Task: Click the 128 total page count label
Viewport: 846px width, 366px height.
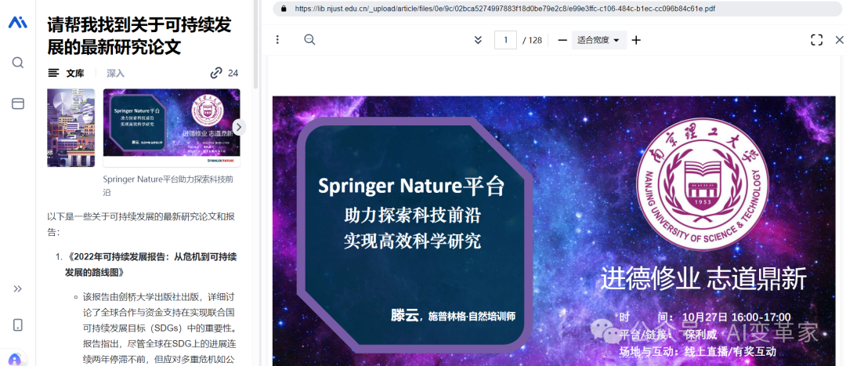Action: tap(533, 40)
